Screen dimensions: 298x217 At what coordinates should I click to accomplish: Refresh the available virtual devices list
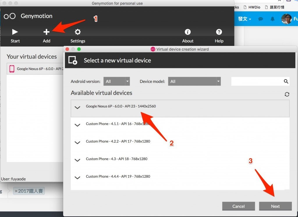pos(287,94)
